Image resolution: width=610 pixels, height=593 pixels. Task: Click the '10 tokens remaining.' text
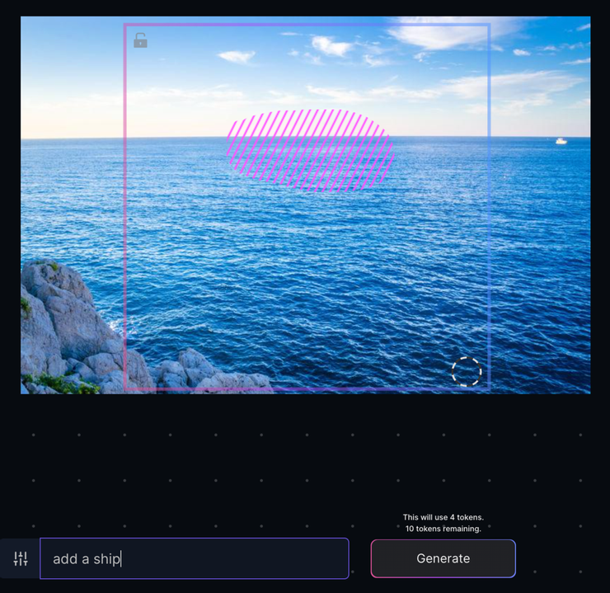pos(443,529)
